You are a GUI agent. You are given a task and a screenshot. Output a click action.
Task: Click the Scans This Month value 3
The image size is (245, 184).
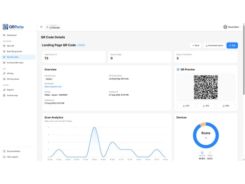(177, 58)
